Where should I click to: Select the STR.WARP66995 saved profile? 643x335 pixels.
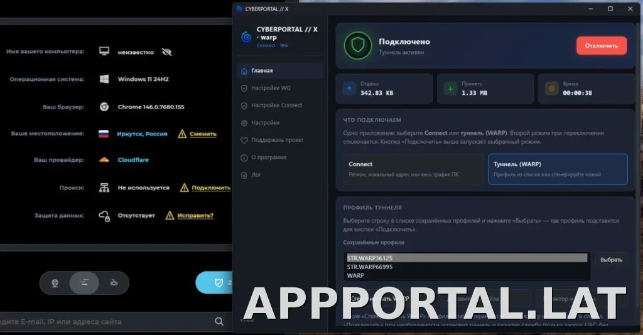(467, 267)
